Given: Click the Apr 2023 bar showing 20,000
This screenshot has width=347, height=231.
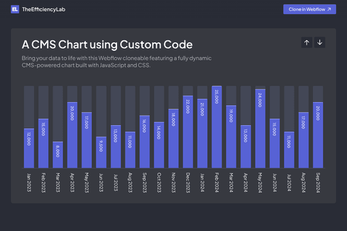Looking at the screenshot, I should [72, 135].
